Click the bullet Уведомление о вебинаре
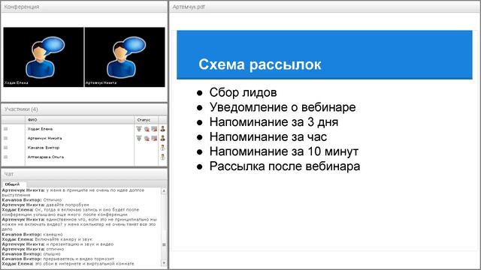The width and height of the screenshot is (481, 270). 283,107
